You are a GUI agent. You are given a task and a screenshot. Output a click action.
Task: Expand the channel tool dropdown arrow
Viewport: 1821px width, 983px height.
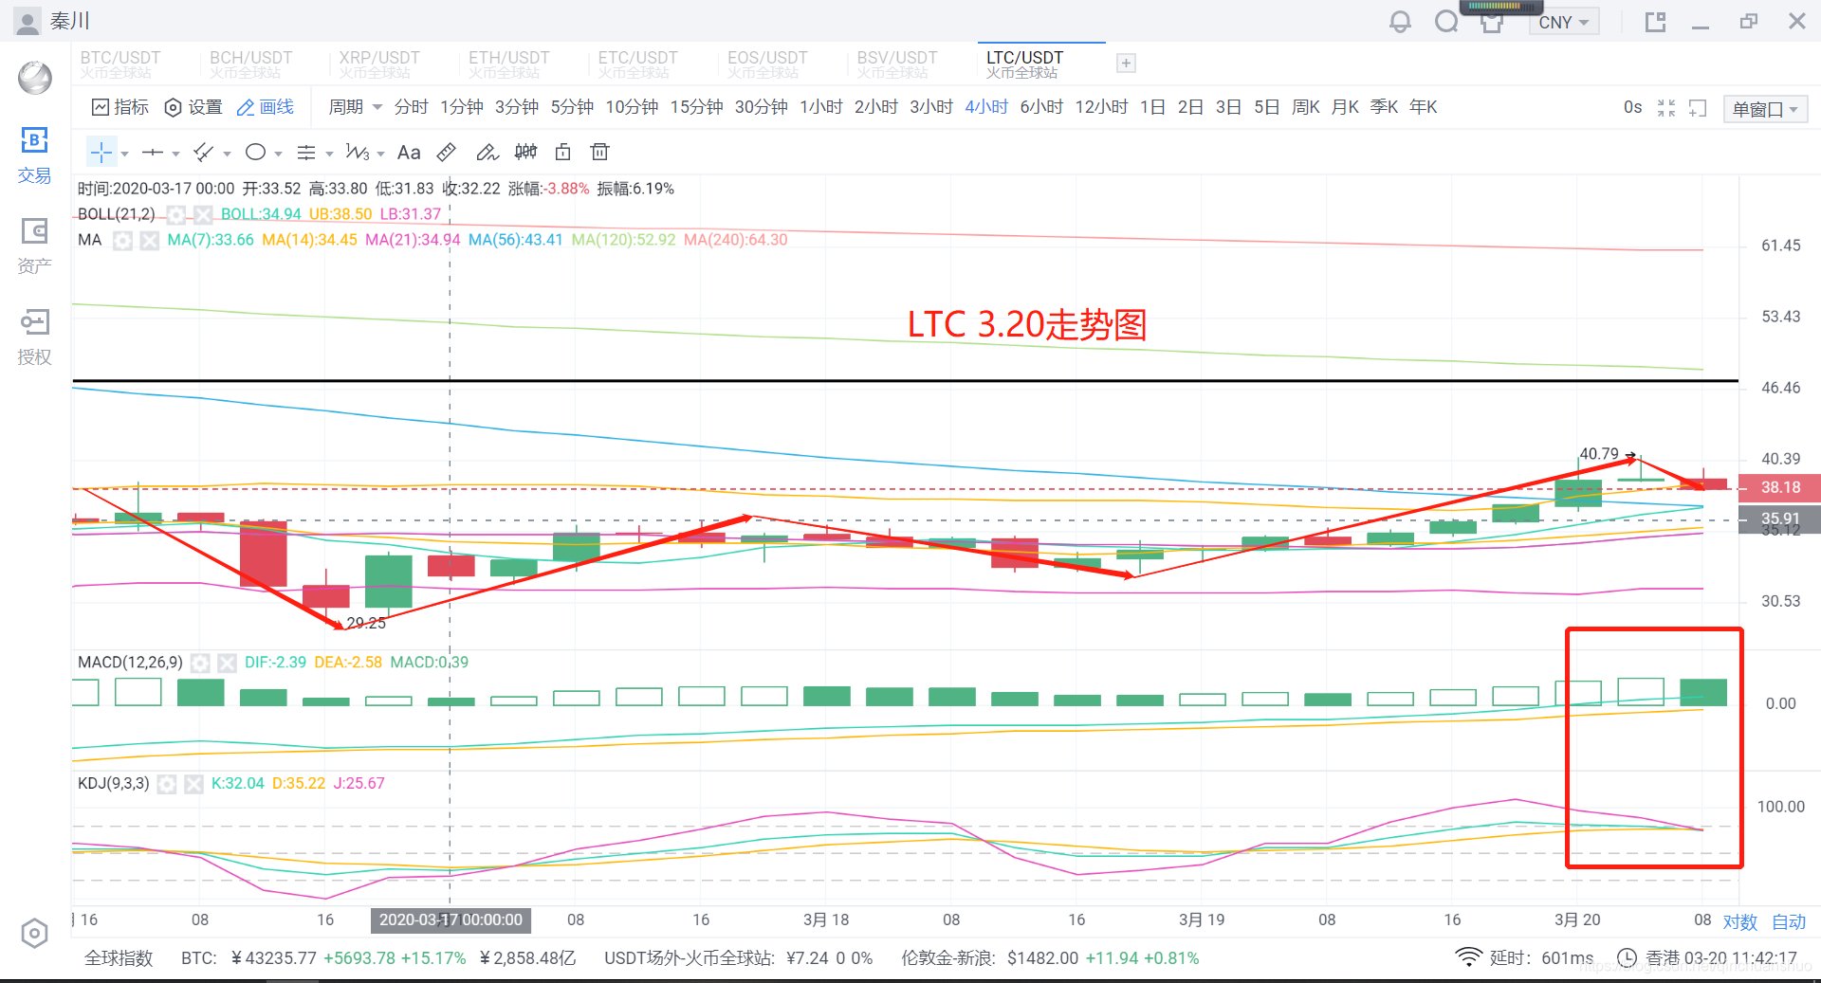pos(227,154)
